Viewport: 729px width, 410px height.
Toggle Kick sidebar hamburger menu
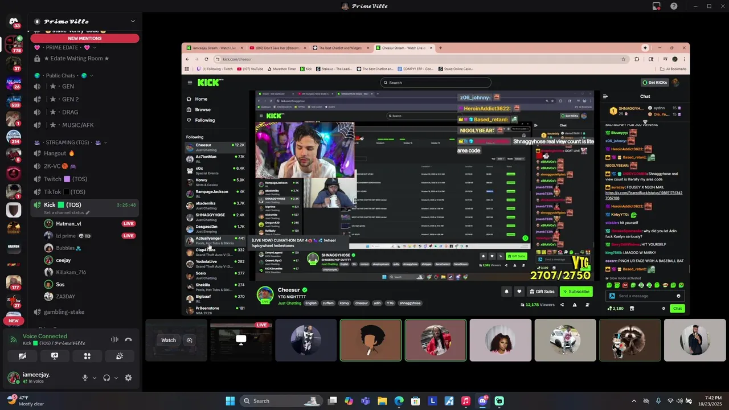pyautogui.click(x=190, y=83)
